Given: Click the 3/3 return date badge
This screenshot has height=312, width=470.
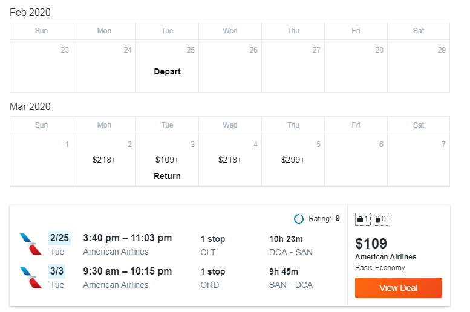Looking at the screenshot, I should point(57,271).
